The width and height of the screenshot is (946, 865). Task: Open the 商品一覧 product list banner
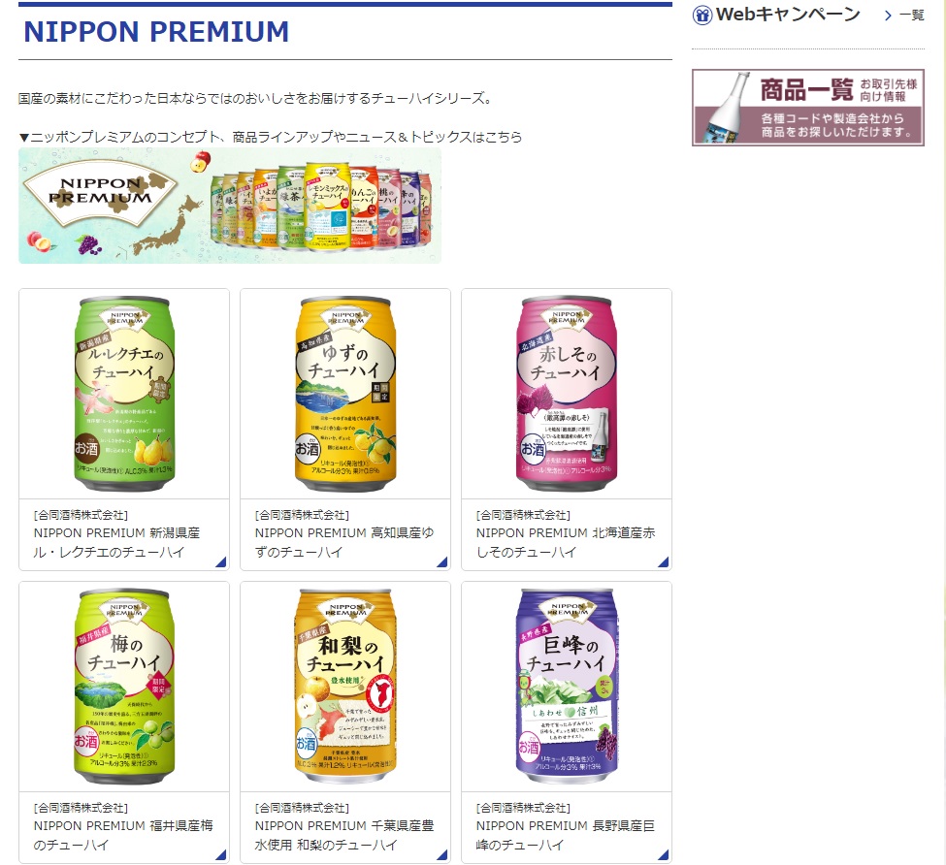click(808, 108)
